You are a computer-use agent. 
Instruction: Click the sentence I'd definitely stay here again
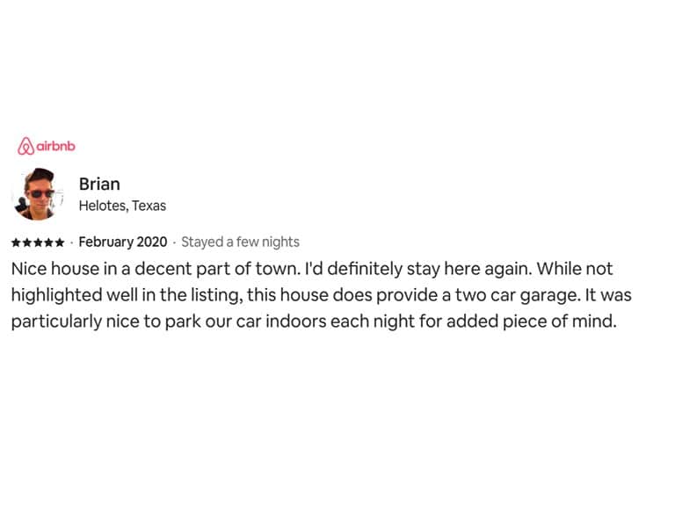pyautogui.click(x=419, y=269)
